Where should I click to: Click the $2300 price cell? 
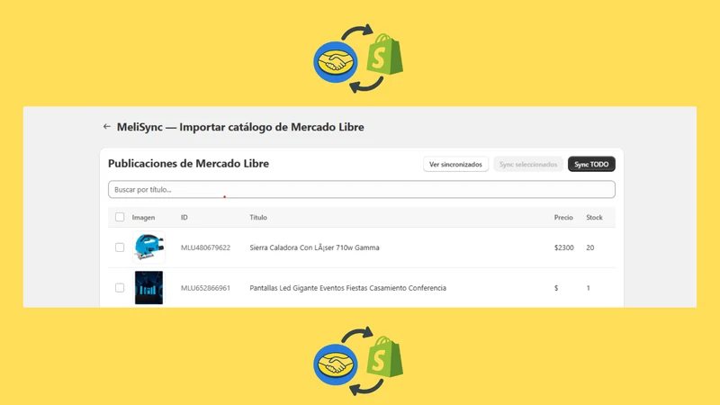564,247
